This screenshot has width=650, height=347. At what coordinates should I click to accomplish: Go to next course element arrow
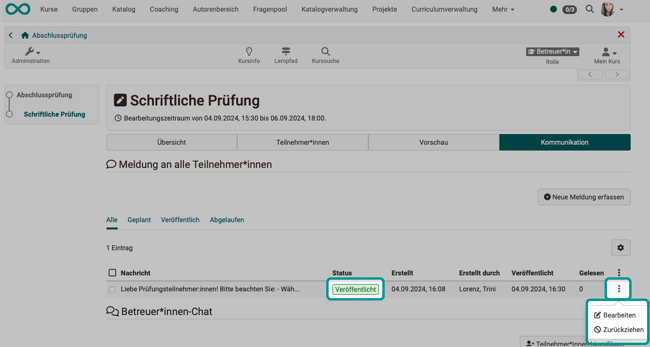pyautogui.click(x=617, y=75)
